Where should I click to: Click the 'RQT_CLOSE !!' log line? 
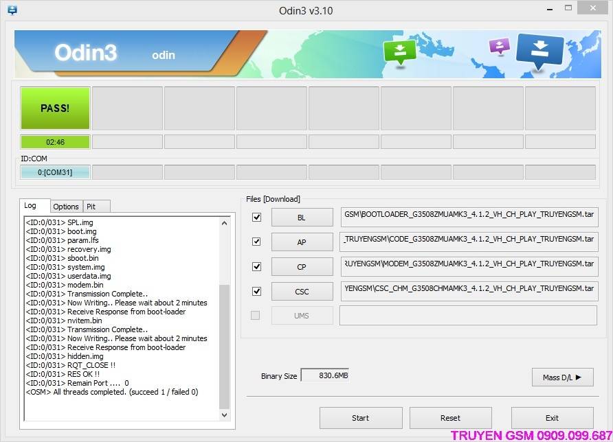click(71, 365)
